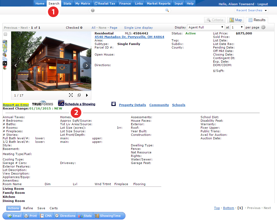277x222 pixels.
Task: Open the Finance menu
Action: click(125, 4)
